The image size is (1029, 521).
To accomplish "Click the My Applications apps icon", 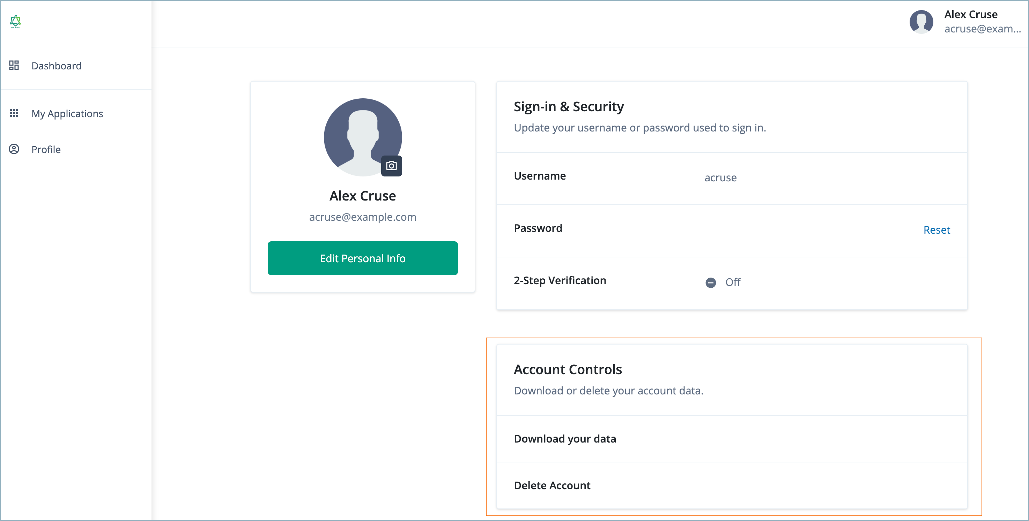I will point(14,113).
